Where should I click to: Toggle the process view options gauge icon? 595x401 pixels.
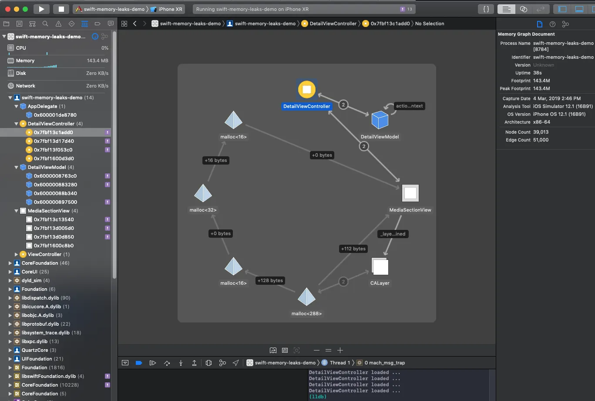(95, 37)
